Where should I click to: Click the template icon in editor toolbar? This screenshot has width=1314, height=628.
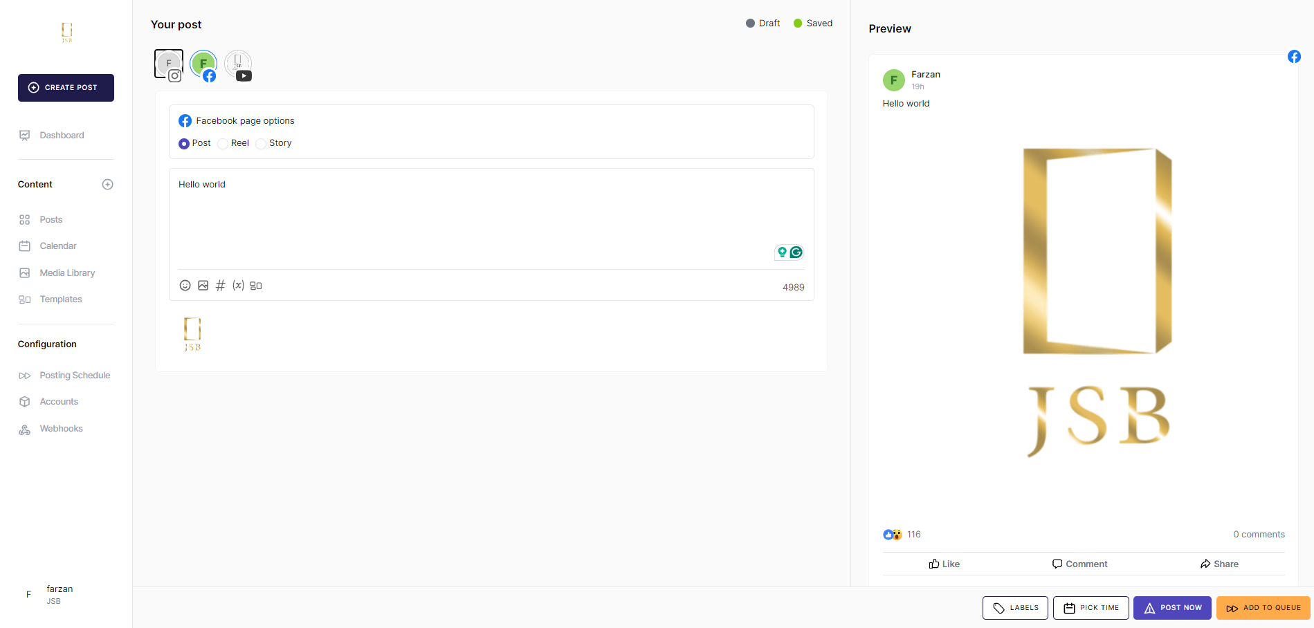click(x=256, y=286)
